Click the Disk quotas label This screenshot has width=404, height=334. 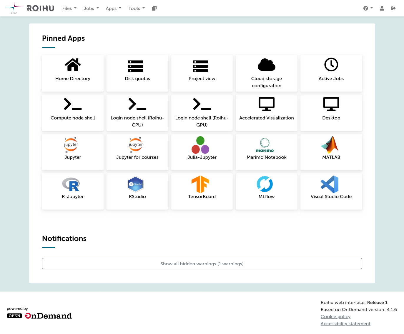[x=137, y=78]
